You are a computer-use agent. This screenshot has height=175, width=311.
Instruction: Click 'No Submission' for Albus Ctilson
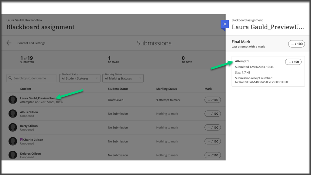(x=118, y=114)
